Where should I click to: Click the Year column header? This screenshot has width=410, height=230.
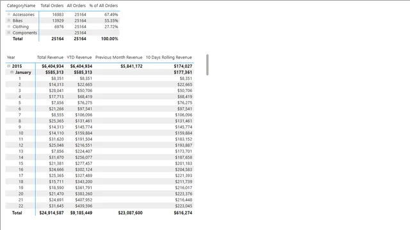11,57
